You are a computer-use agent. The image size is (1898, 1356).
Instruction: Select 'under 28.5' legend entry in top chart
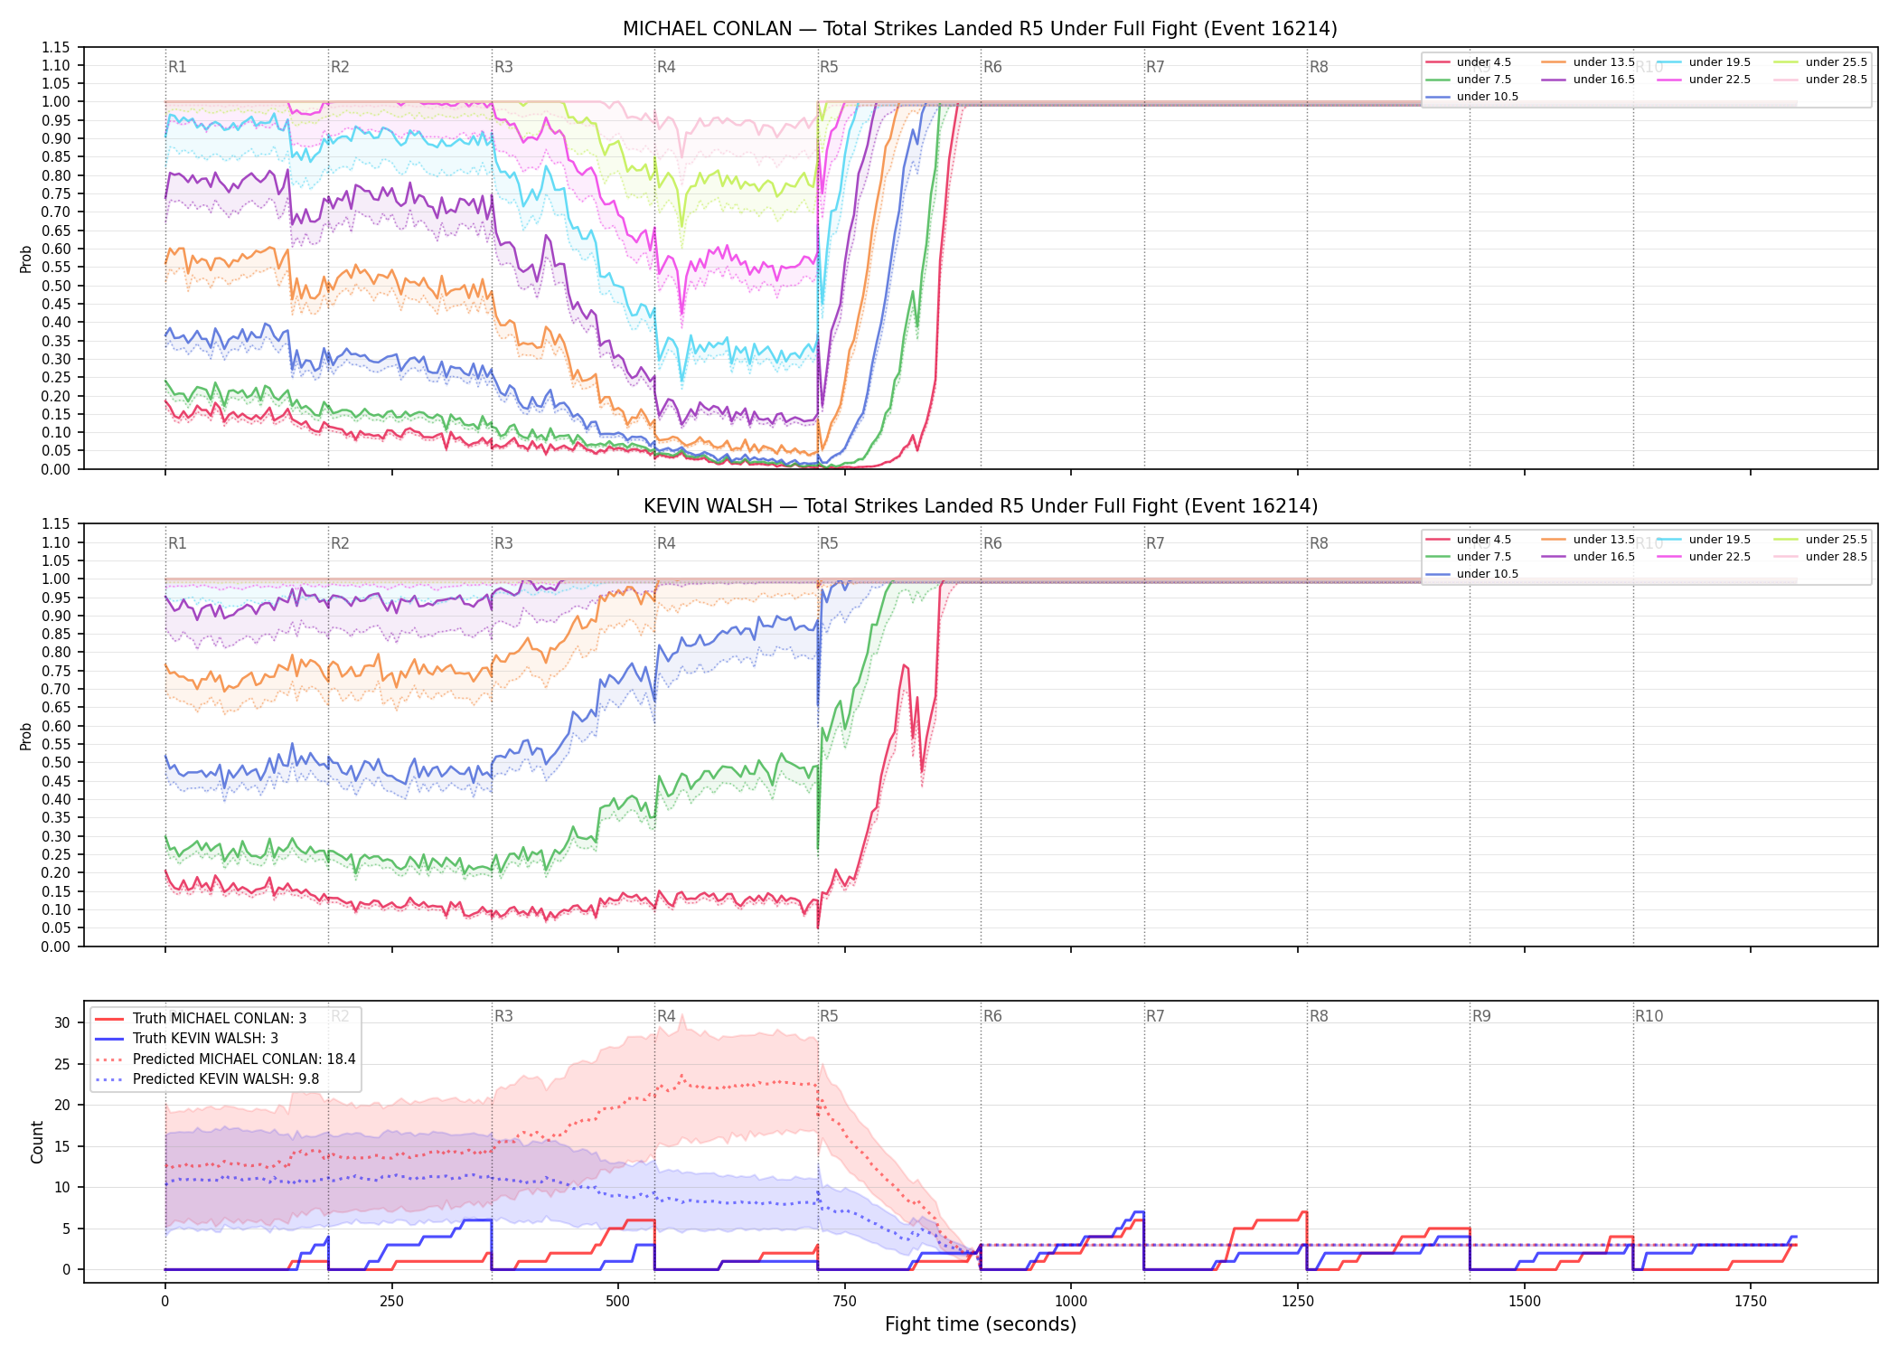point(1819,80)
